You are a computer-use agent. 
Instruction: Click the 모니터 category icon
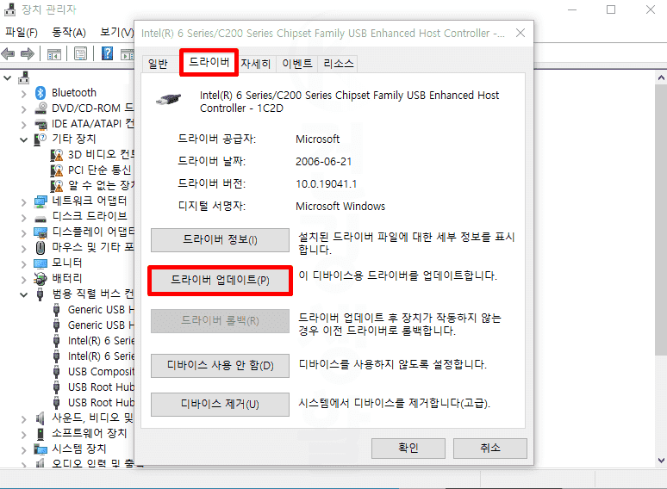pyautogui.click(x=41, y=263)
